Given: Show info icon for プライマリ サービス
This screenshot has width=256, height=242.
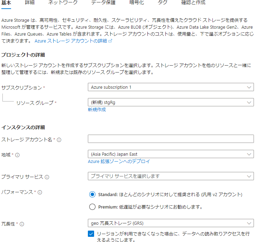Looking at the screenshot, I should point(47,177).
